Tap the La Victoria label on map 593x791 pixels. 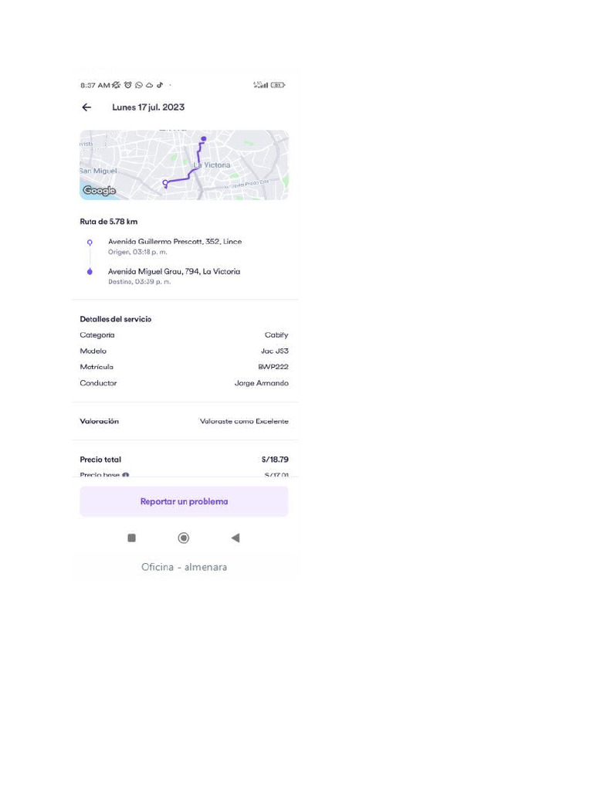(212, 165)
